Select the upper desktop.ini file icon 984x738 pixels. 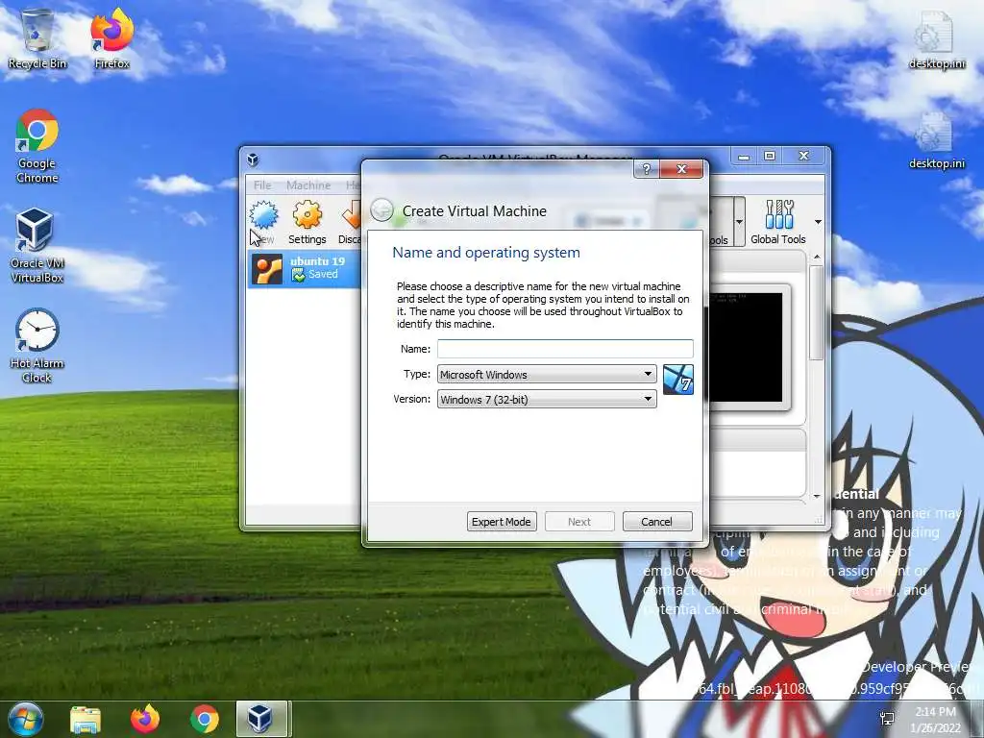936,38
